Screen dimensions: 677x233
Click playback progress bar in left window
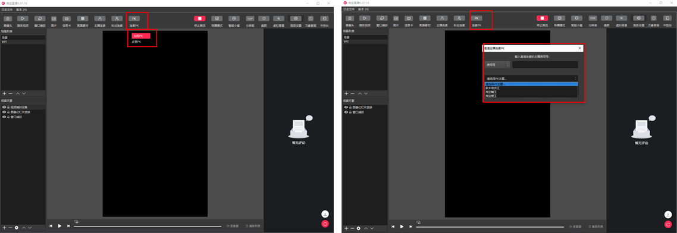(x=148, y=226)
